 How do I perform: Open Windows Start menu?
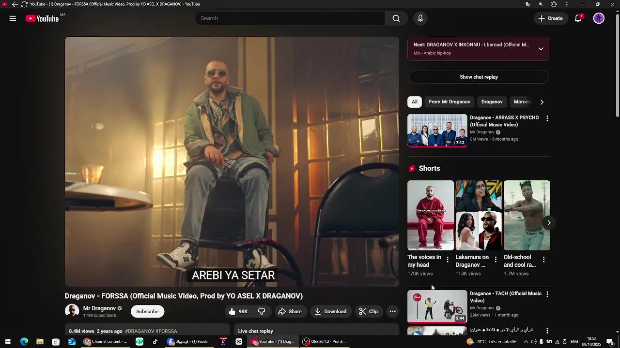tap(8, 342)
